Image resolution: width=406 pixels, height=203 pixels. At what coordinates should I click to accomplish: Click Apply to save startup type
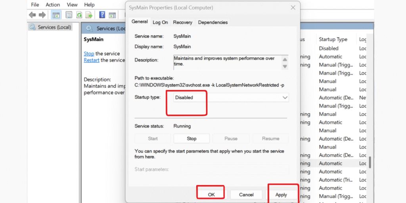click(281, 195)
